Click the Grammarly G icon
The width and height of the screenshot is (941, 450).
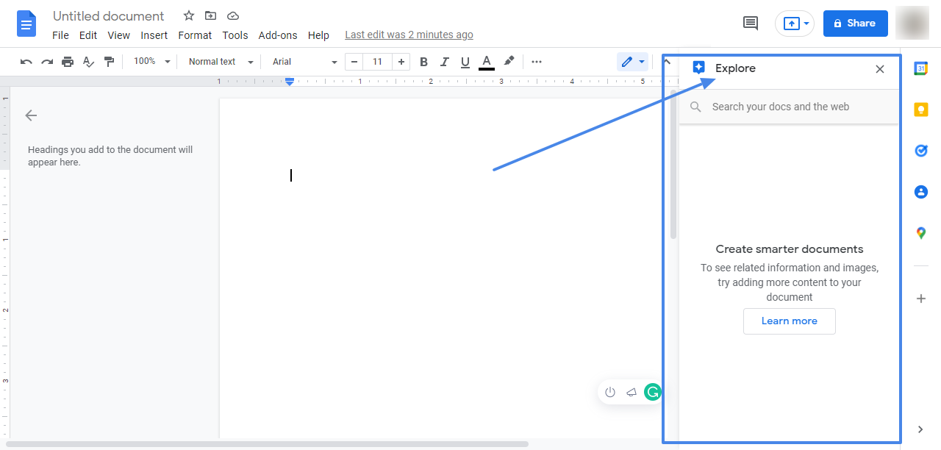653,392
